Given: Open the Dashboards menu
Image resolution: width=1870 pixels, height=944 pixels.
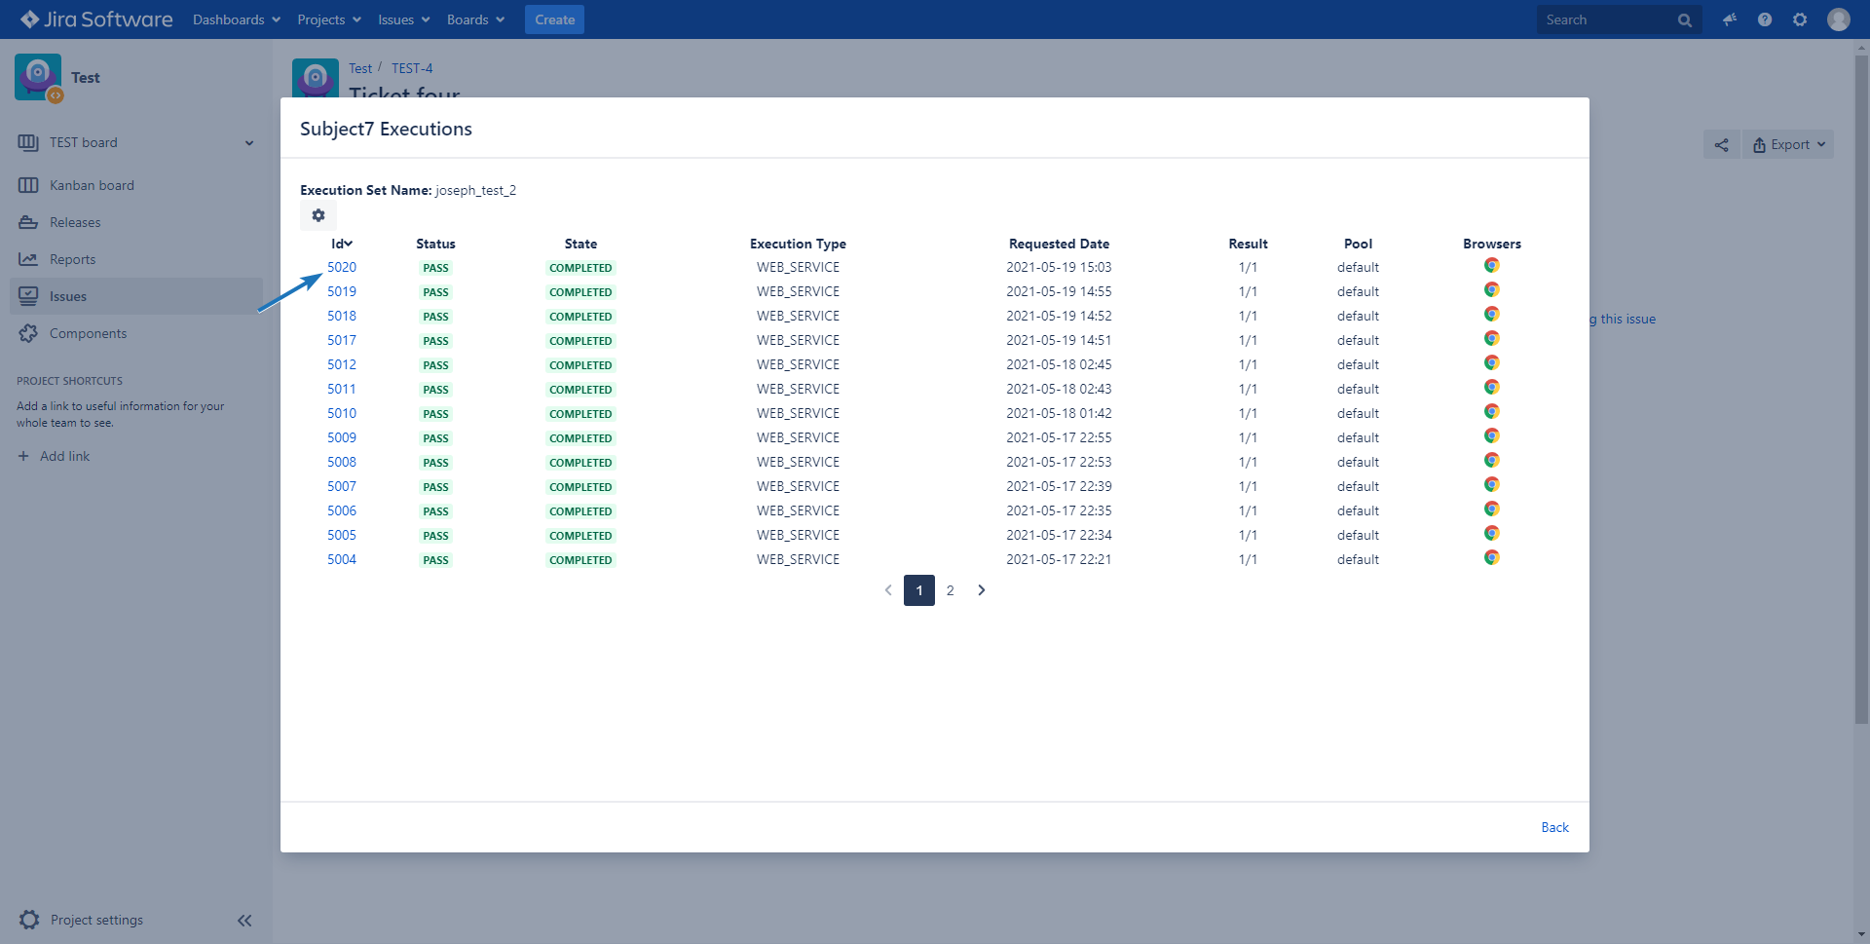Looking at the screenshot, I should tap(236, 19).
